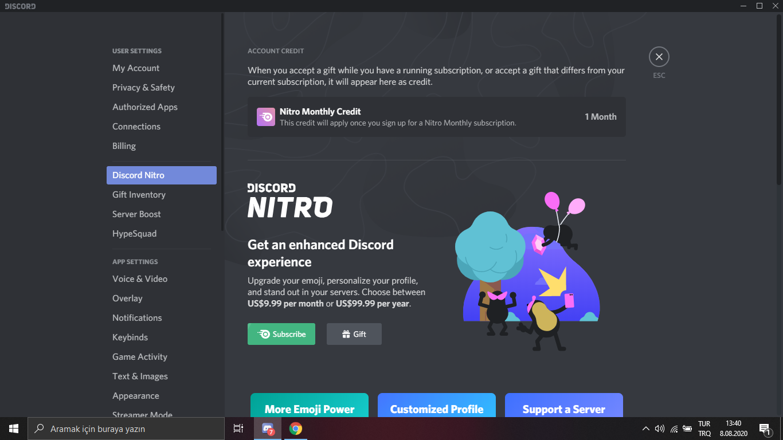Click the Nitro page vertical scrollbar
783x440 pixels.
(x=779, y=99)
